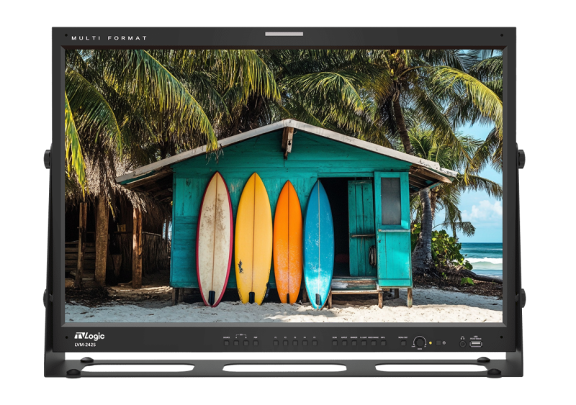The image size is (576, 405).
Task: Click the TVLogic logo
Action: tap(89, 335)
